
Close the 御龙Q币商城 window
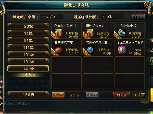click(x=147, y=5)
